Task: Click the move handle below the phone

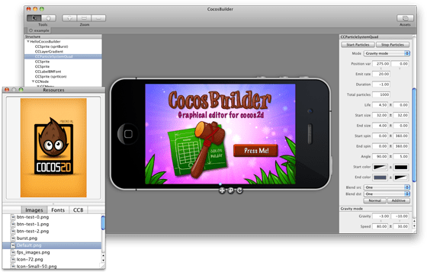Action: 222,190
